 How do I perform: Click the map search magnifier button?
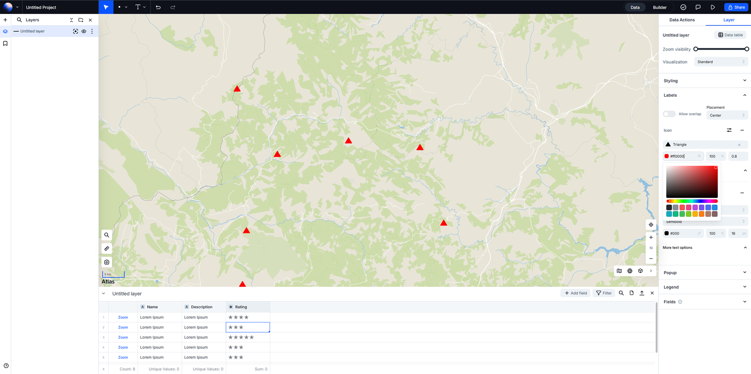(107, 235)
